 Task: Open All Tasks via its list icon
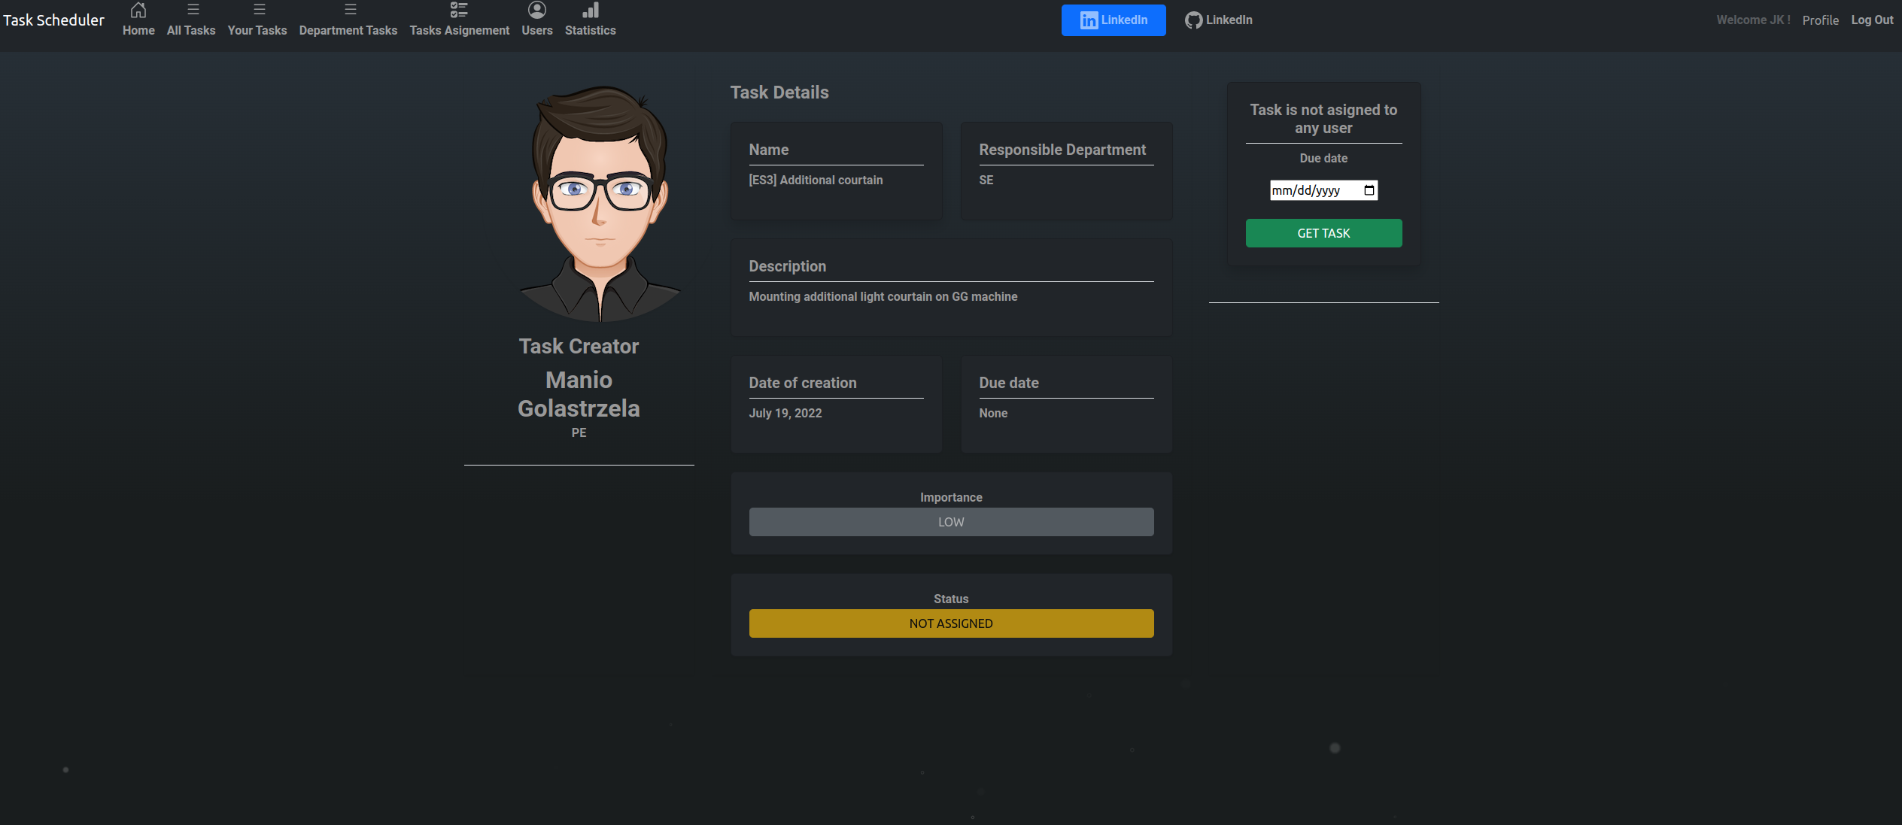point(191,9)
